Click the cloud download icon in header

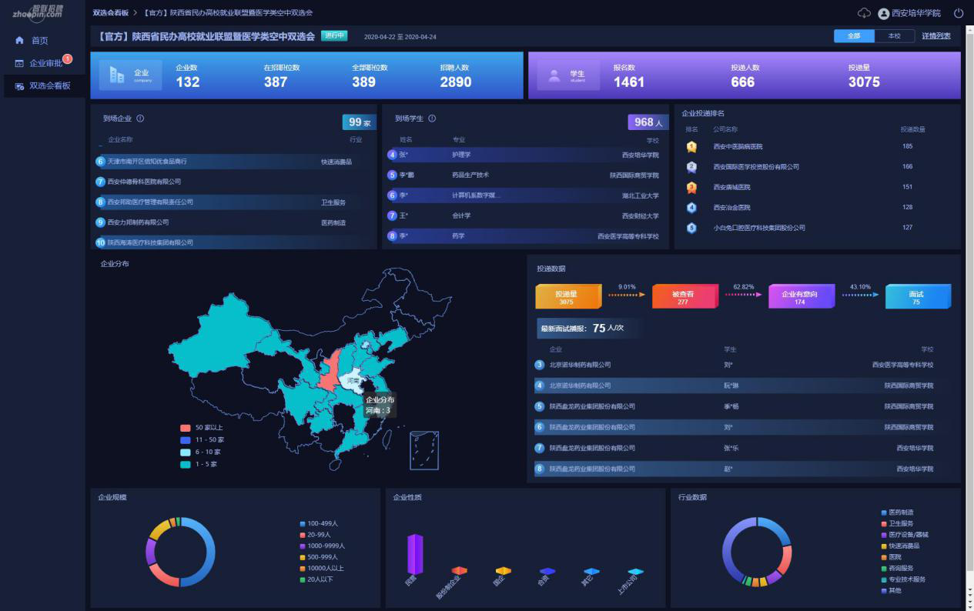pyautogui.click(x=864, y=13)
